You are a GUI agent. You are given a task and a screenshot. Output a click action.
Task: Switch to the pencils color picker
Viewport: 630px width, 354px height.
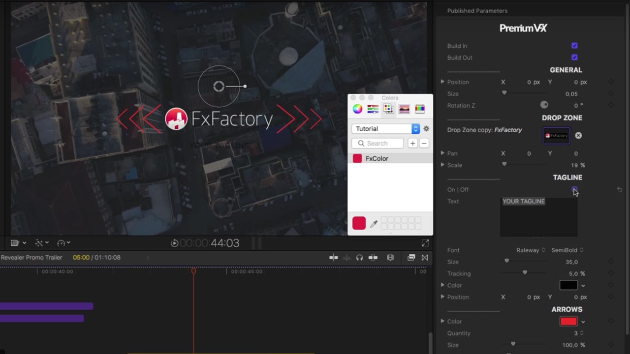(420, 109)
